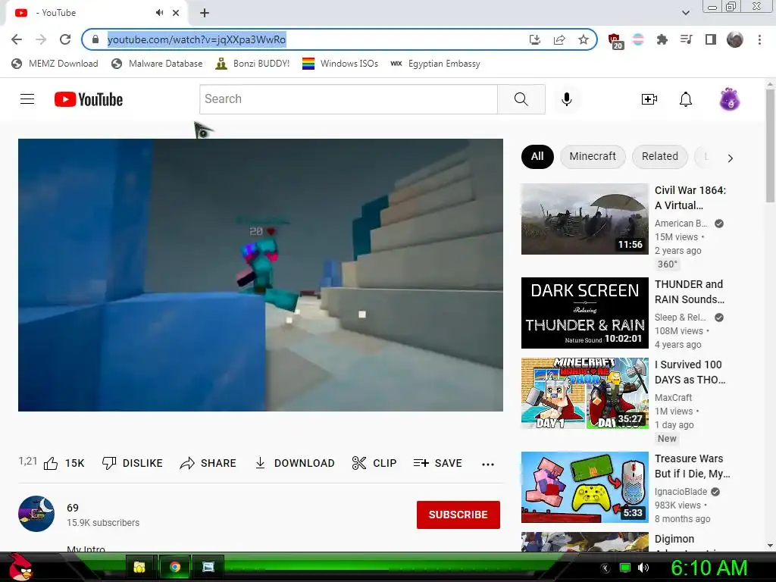This screenshot has height=582, width=776.
Task: Click the DOWNLOAD button
Action: (x=295, y=463)
